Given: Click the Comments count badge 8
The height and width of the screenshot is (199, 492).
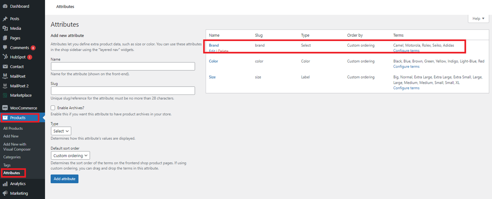Looking at the screenshot, I should [x=33, y=48].
